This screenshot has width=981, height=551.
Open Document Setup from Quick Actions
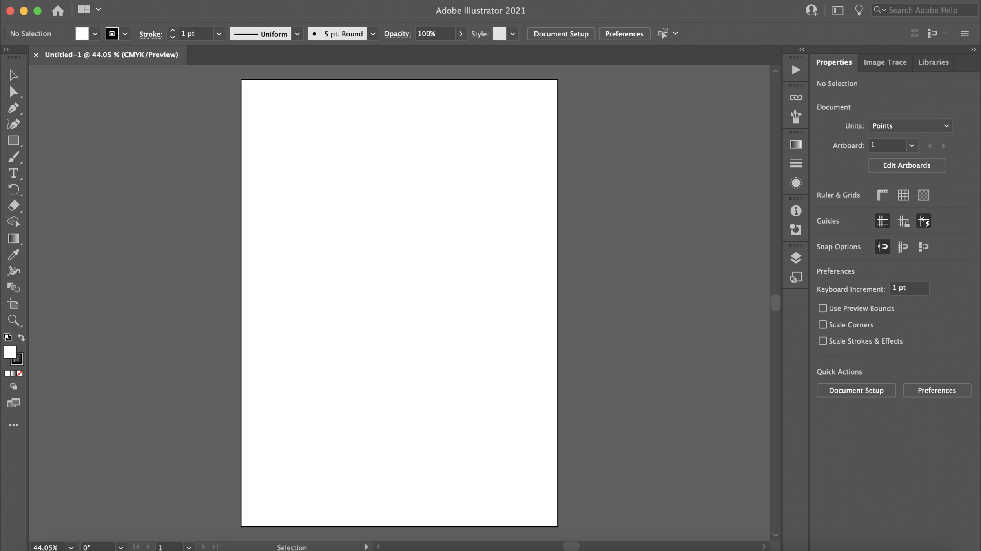point(856,390)
